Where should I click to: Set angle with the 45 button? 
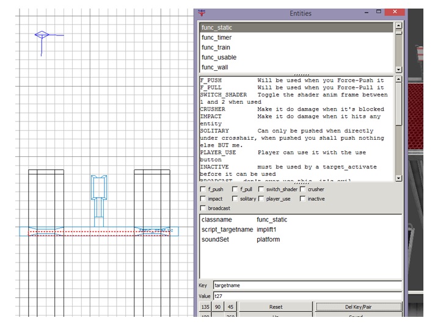(230, 307)
